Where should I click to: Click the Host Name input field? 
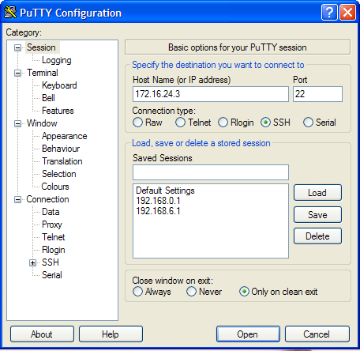[211, 94]
